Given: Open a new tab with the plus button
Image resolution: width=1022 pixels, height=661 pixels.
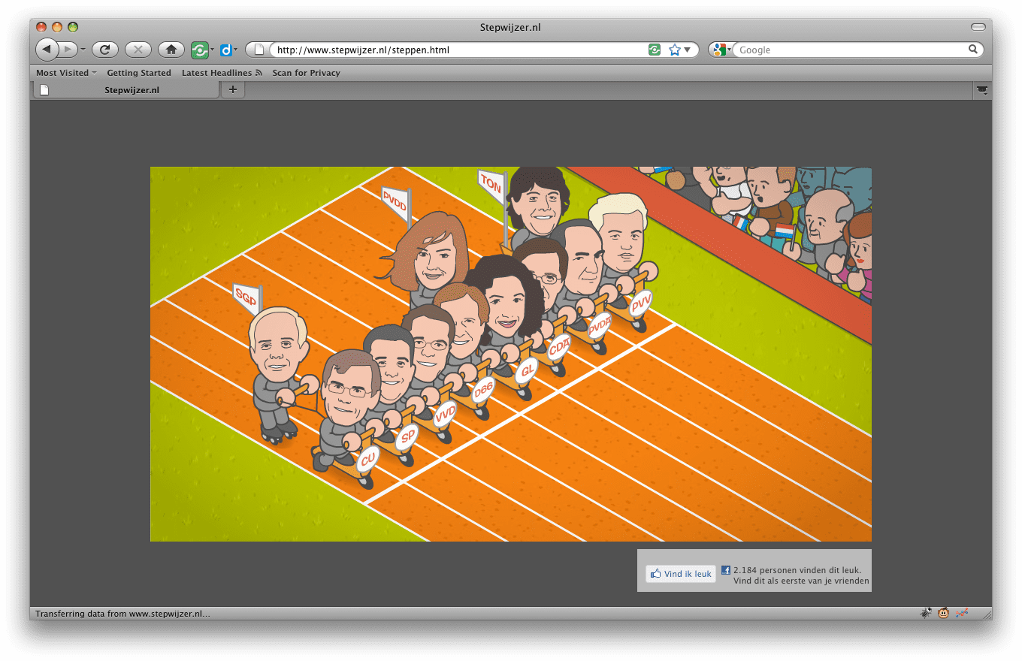Looking at the screenshot, I should pyautogui.click(x=232, y=90).
